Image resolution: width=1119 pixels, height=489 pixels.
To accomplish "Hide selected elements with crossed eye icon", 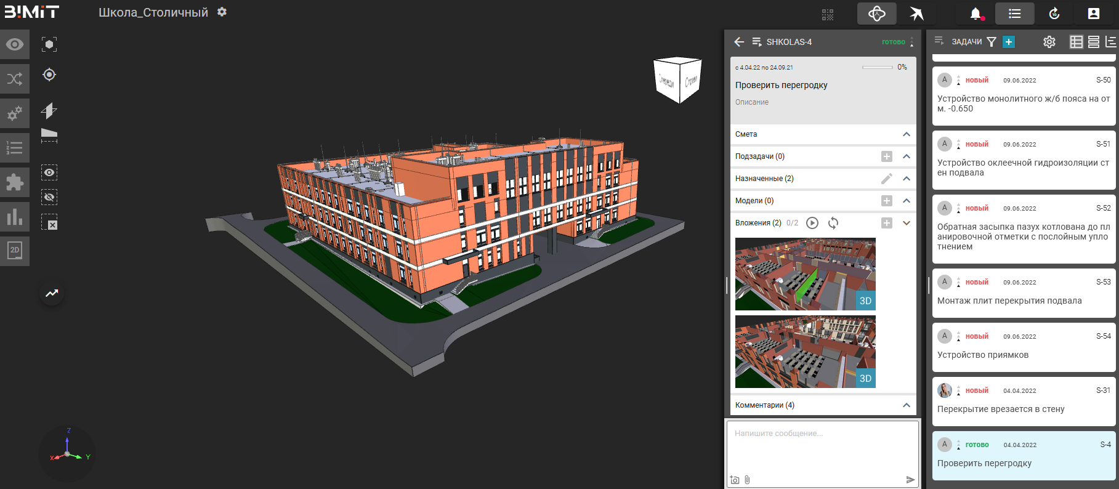I will click(49, 197).
